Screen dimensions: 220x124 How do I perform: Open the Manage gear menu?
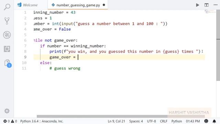click(7, 111)
